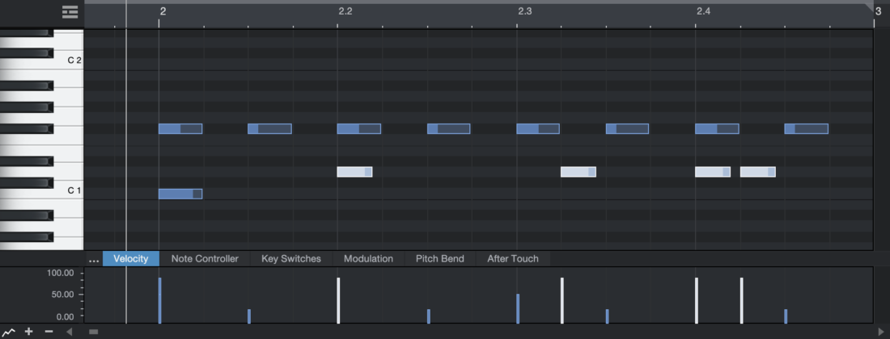
Task: Select the upper-row blue note starting at 2.3
Action: tap(538, 128)
